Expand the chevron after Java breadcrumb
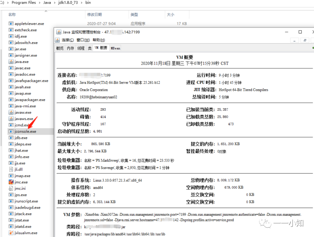Screen dimensions: 314x237 [x=54, y=3]
